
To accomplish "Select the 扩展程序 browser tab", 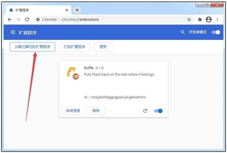I will click(x=38, y=10).
